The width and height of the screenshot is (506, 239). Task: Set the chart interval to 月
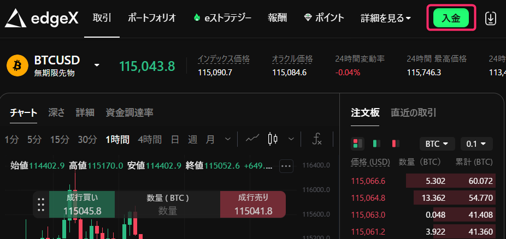tap(210, 140)
